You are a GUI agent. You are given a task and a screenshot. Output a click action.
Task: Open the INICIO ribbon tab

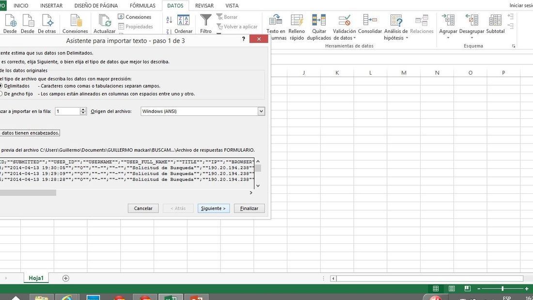pyautogui.click(x=21, y=6)
